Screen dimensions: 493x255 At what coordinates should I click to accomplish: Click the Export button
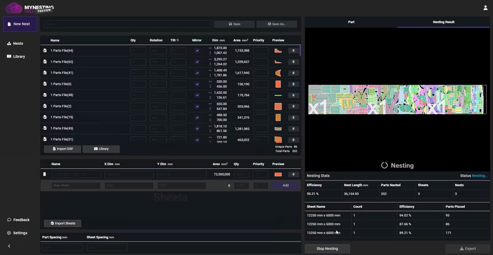tap(468, 248)
